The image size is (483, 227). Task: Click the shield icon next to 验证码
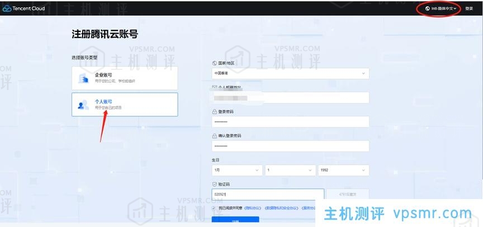click(215, 184)
